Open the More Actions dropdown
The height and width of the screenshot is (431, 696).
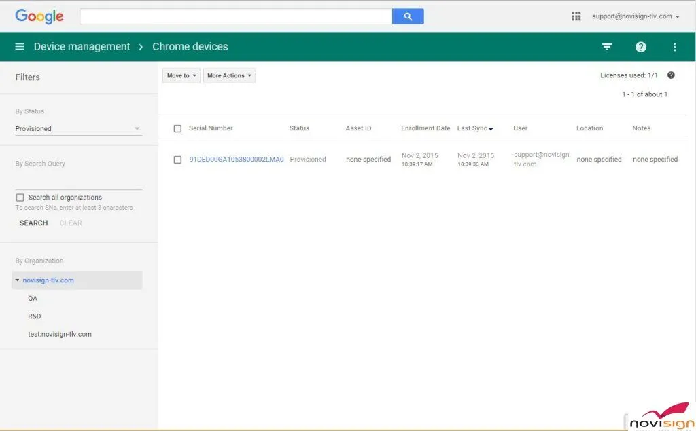coord(229,75)
